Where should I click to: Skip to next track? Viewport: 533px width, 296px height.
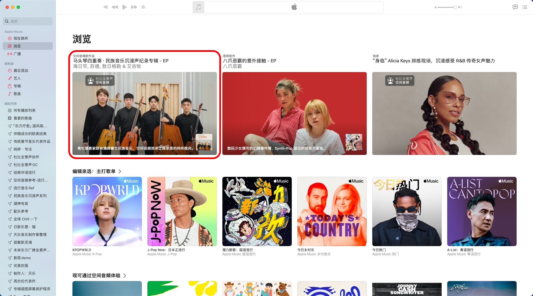pos(134,7)
